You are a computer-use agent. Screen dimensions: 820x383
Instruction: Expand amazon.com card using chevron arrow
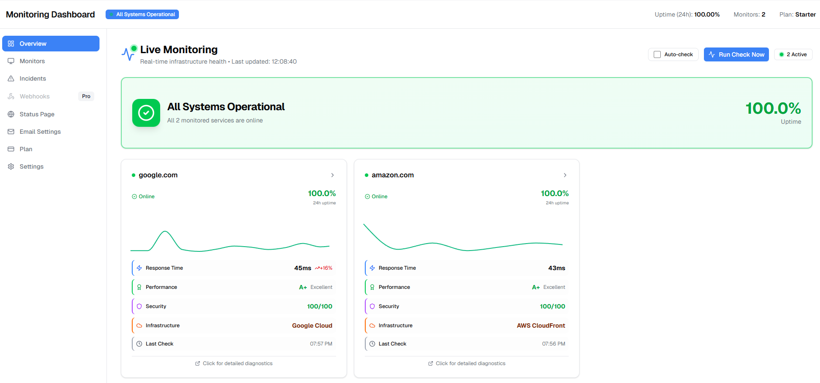coord(565,175)
